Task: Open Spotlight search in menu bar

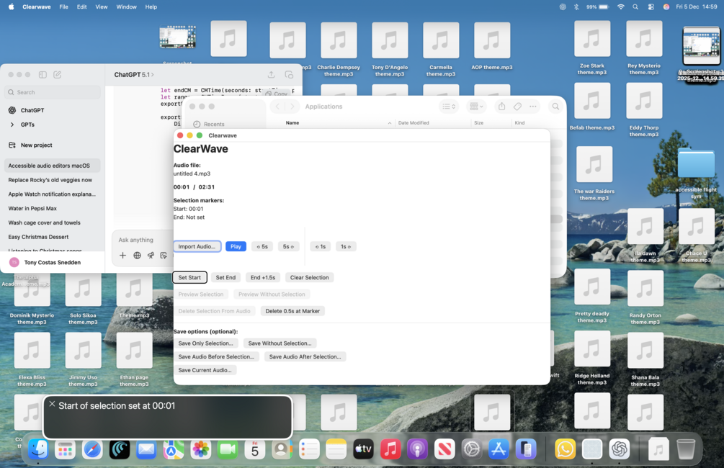Action: tap(636, 7)
